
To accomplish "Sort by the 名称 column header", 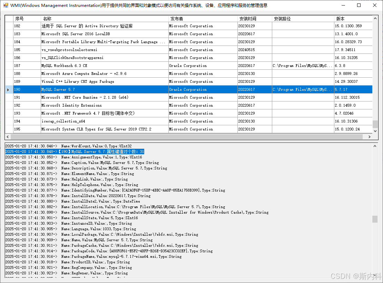I will (105, 19).
